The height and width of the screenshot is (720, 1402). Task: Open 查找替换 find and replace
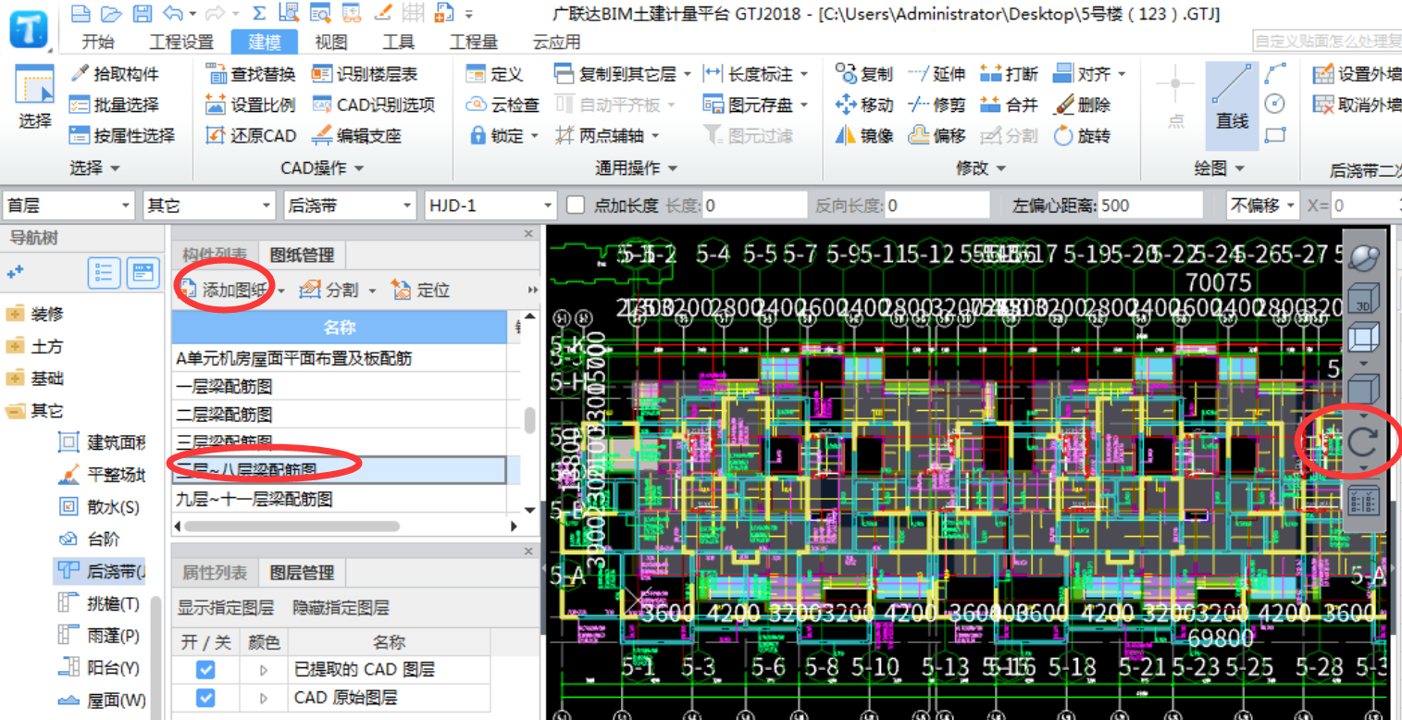(x=251, y=74)
